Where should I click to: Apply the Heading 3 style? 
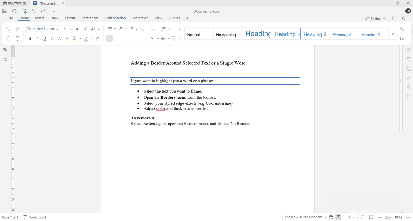click(x=315, y=34)
